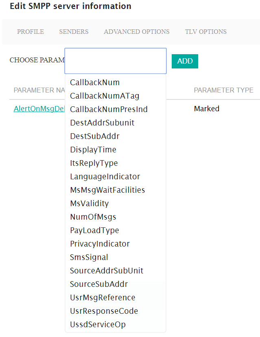Open the TLV Options tab
260x337 pixels.
[206, 32]
